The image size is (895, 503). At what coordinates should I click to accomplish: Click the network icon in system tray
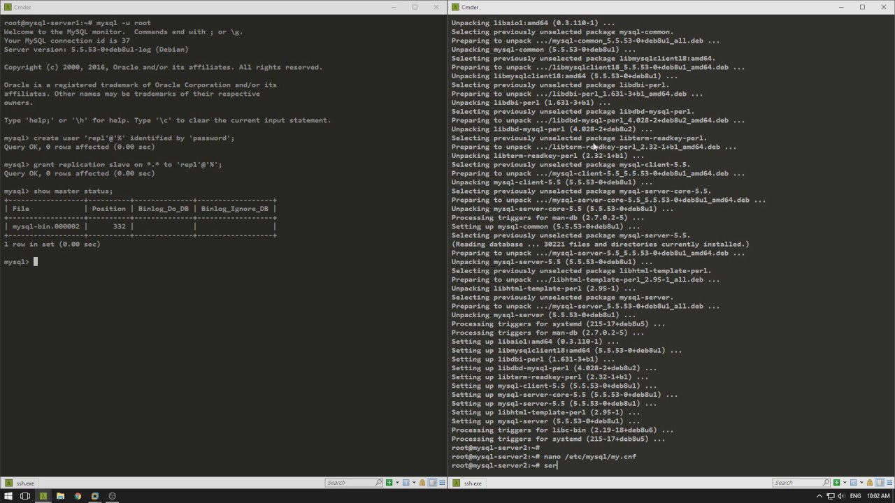[831, 496]
